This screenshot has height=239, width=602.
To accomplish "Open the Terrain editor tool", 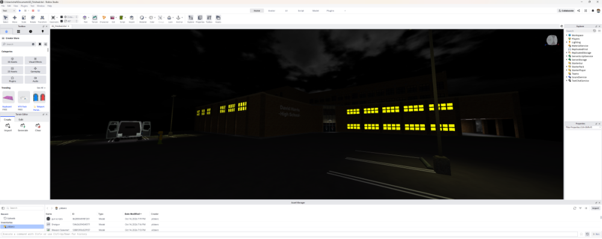I will (x=95, y=19).
